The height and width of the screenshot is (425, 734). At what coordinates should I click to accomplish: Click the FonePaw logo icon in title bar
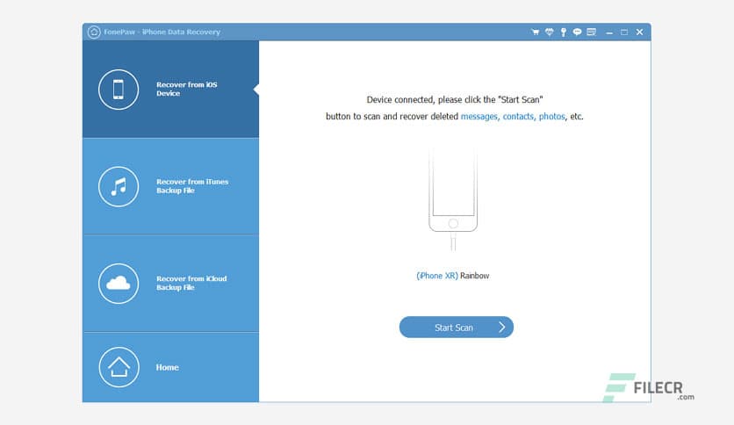tap(94, 32)
